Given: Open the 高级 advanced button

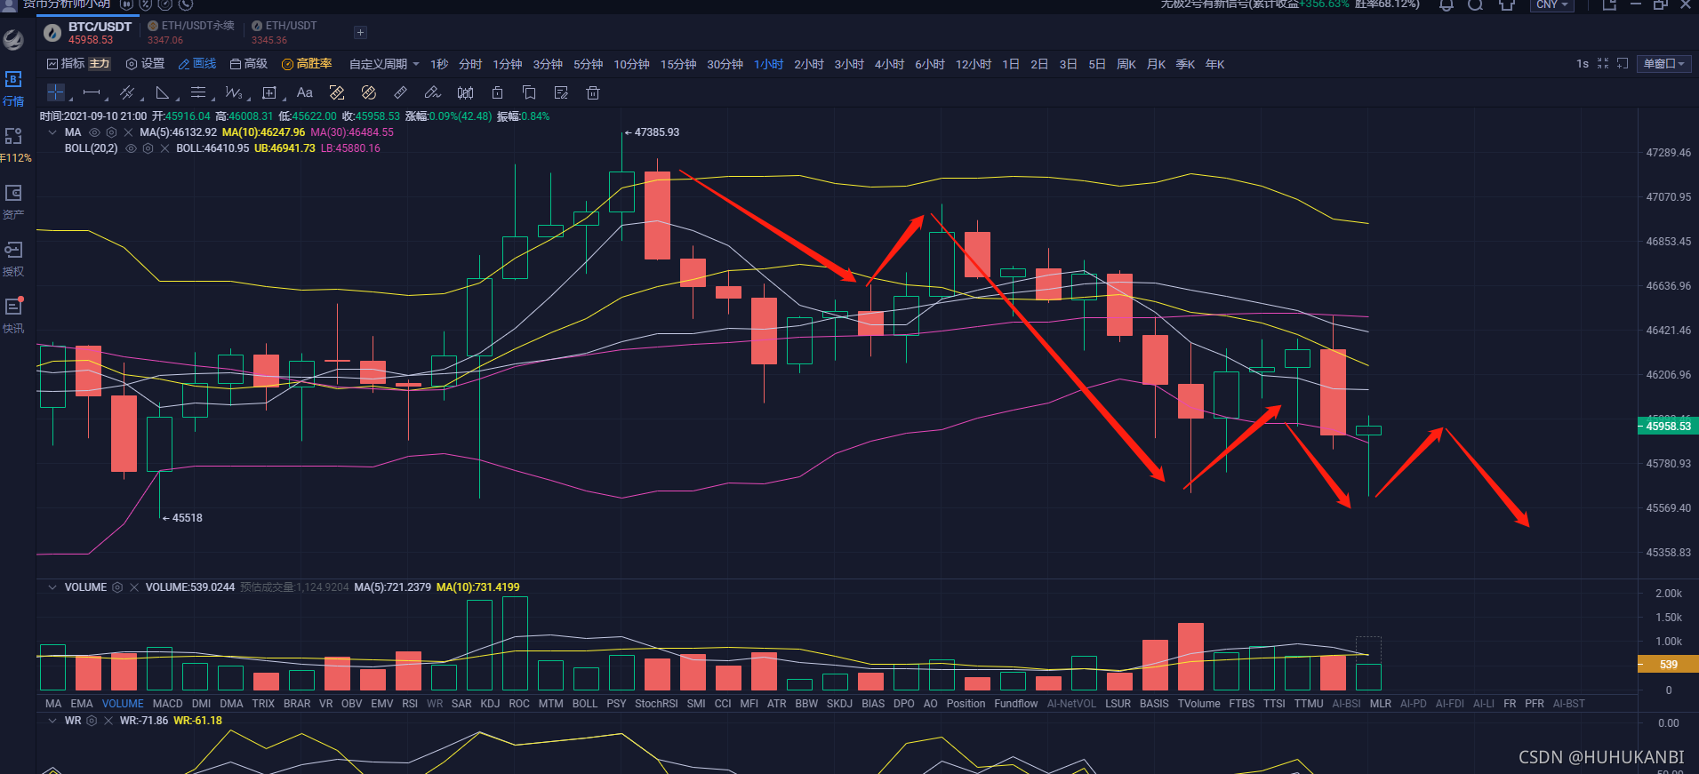Looking at the screenshot, I should click(249, 64).
